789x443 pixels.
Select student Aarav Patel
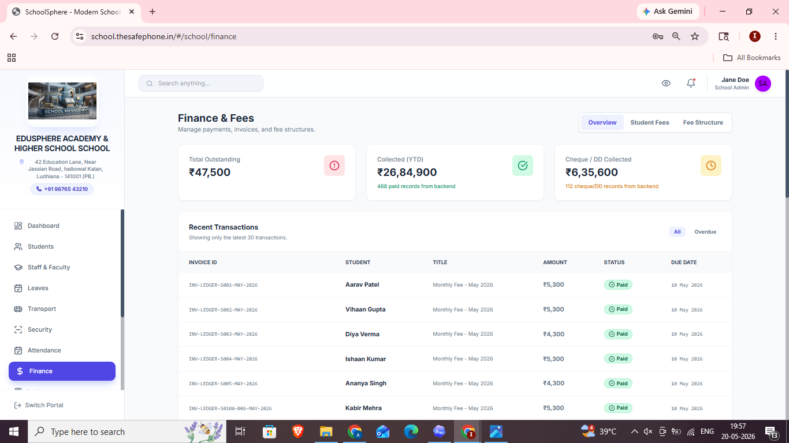click(362, 284)
